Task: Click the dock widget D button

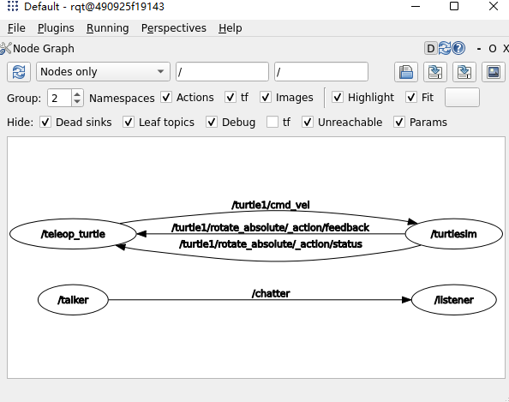Action: click(x=430, y=49)
